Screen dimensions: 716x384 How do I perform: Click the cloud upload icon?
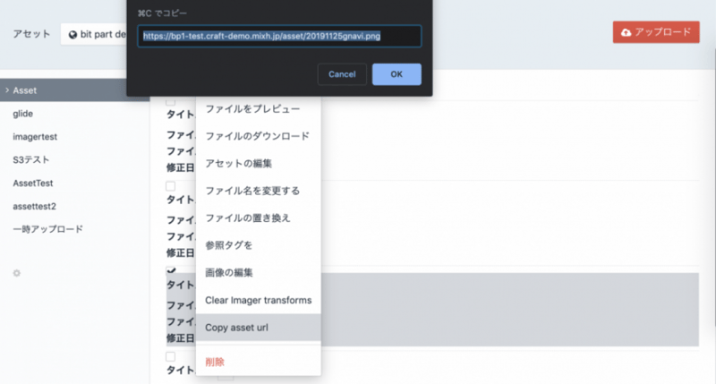click(625, 32)
